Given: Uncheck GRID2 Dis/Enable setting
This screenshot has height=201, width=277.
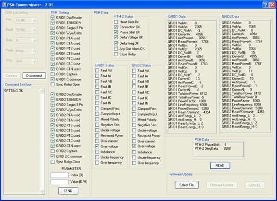Looking at the screenshot, I should tap(52, 94).
